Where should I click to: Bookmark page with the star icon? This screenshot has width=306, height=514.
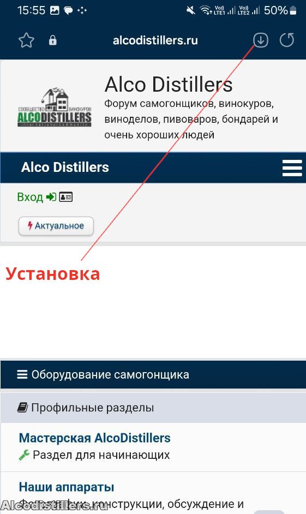pos(27,40)
